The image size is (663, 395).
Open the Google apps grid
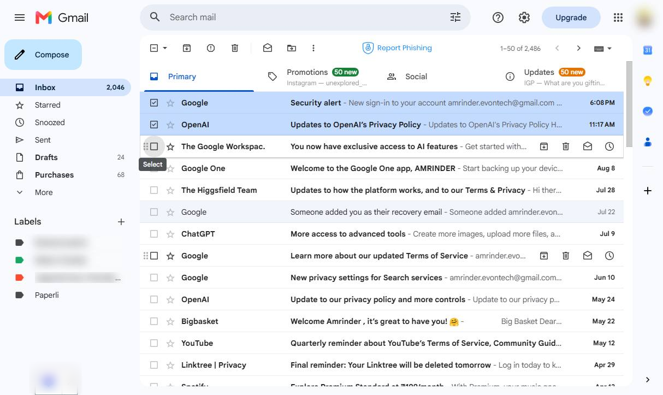[x=618, y=17]
